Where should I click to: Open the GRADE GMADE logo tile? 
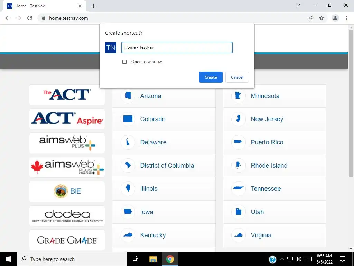tap(67, 240)
